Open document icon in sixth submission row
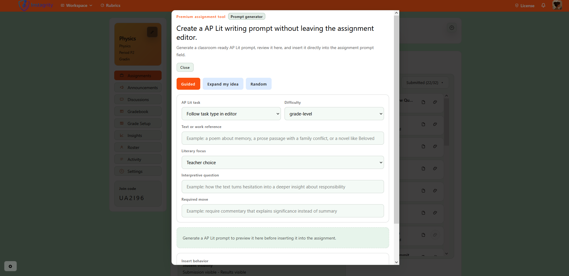569x276 pixels. tap(423, 213)
